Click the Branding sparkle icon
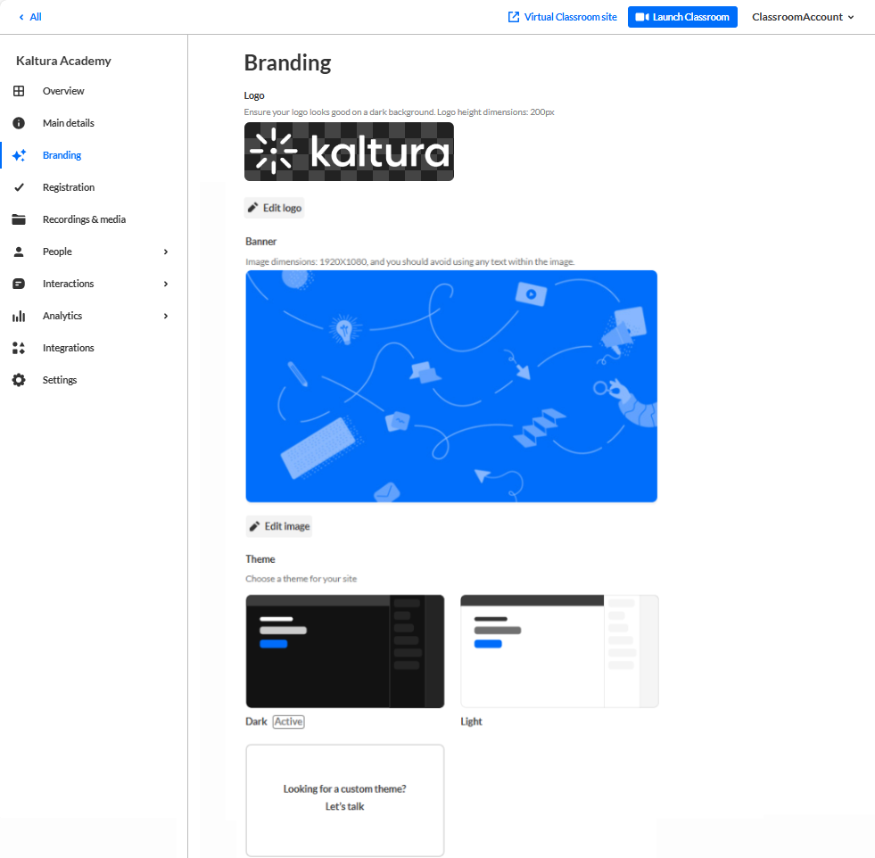 (x=19, y=155)
